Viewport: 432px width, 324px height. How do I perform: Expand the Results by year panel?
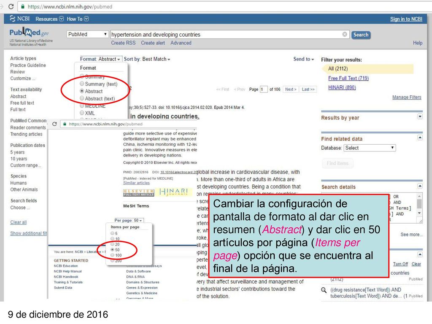coord(420,116)
